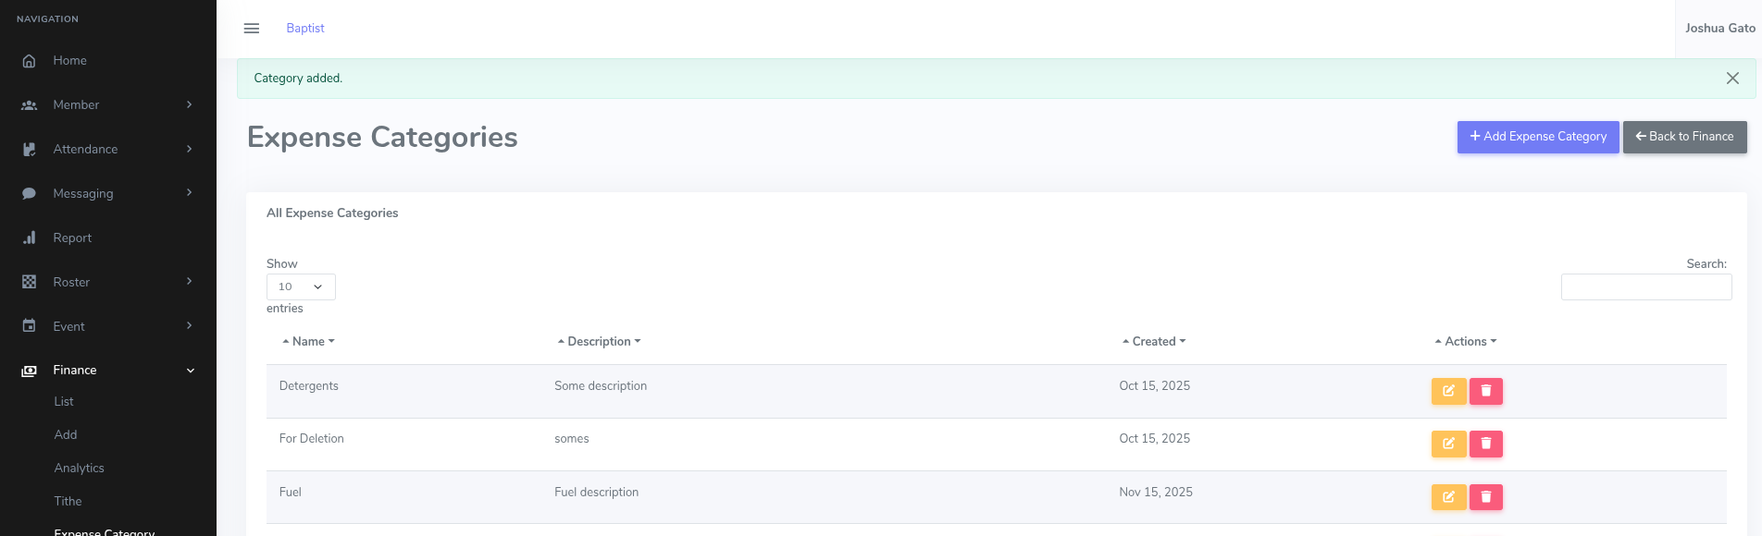
Task: Open the Show entries dropdown
Action: pyautogui.click(x=301, y=286)
